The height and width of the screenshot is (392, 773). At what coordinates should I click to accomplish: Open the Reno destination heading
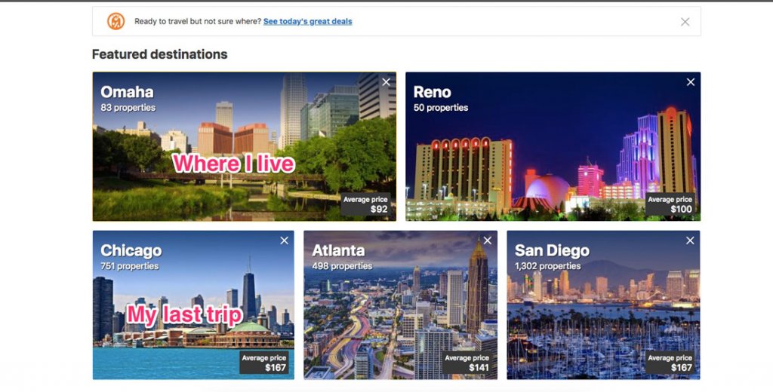pos(433,92)
